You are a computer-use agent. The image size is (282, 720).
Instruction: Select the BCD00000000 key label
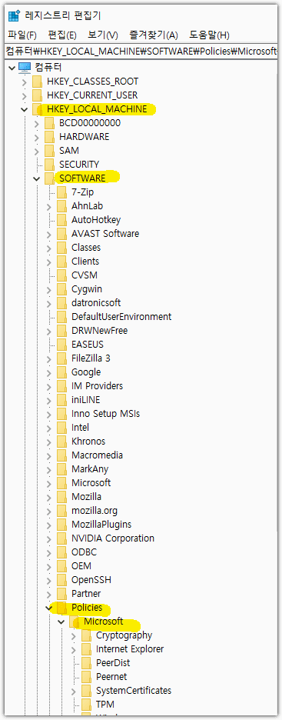(90, 123)
